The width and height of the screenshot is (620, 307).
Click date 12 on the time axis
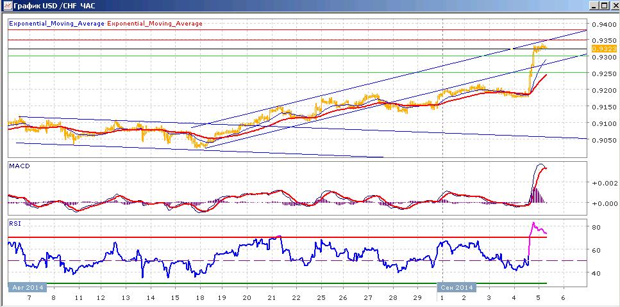[x=101, y=297]
